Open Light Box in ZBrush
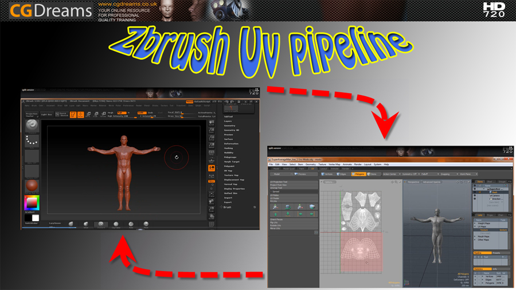 pyautogui.click(x=46, y=115)
